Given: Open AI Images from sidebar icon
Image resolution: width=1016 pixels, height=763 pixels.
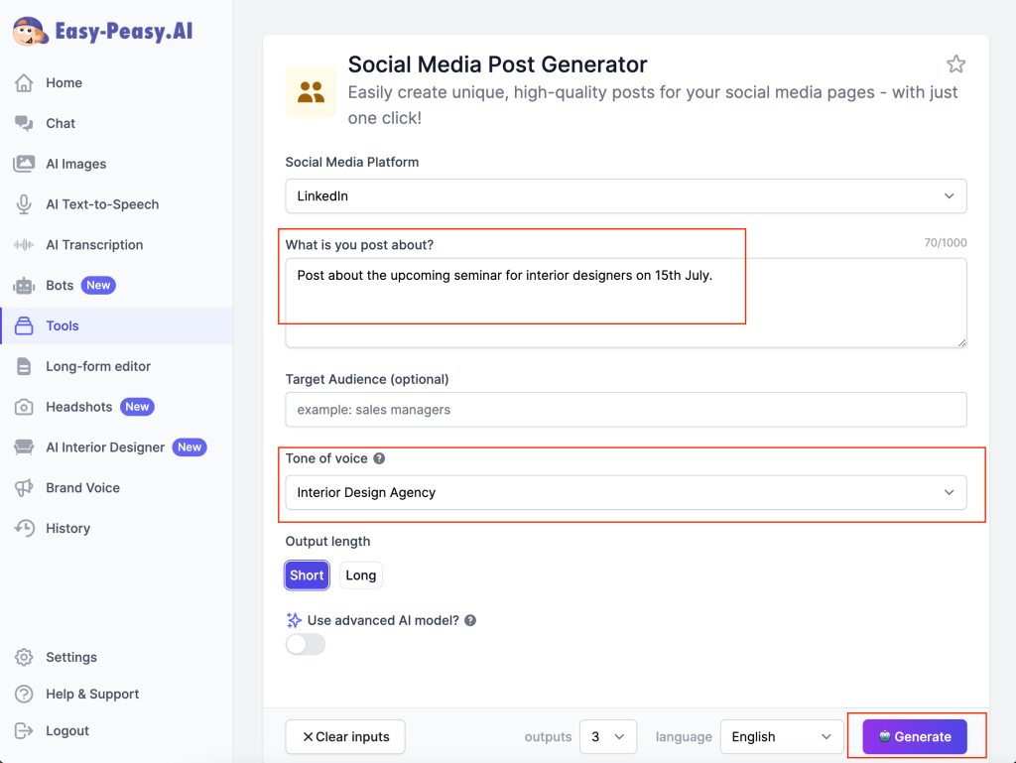Looking at the screenshot, I should [x=24, y=164].
